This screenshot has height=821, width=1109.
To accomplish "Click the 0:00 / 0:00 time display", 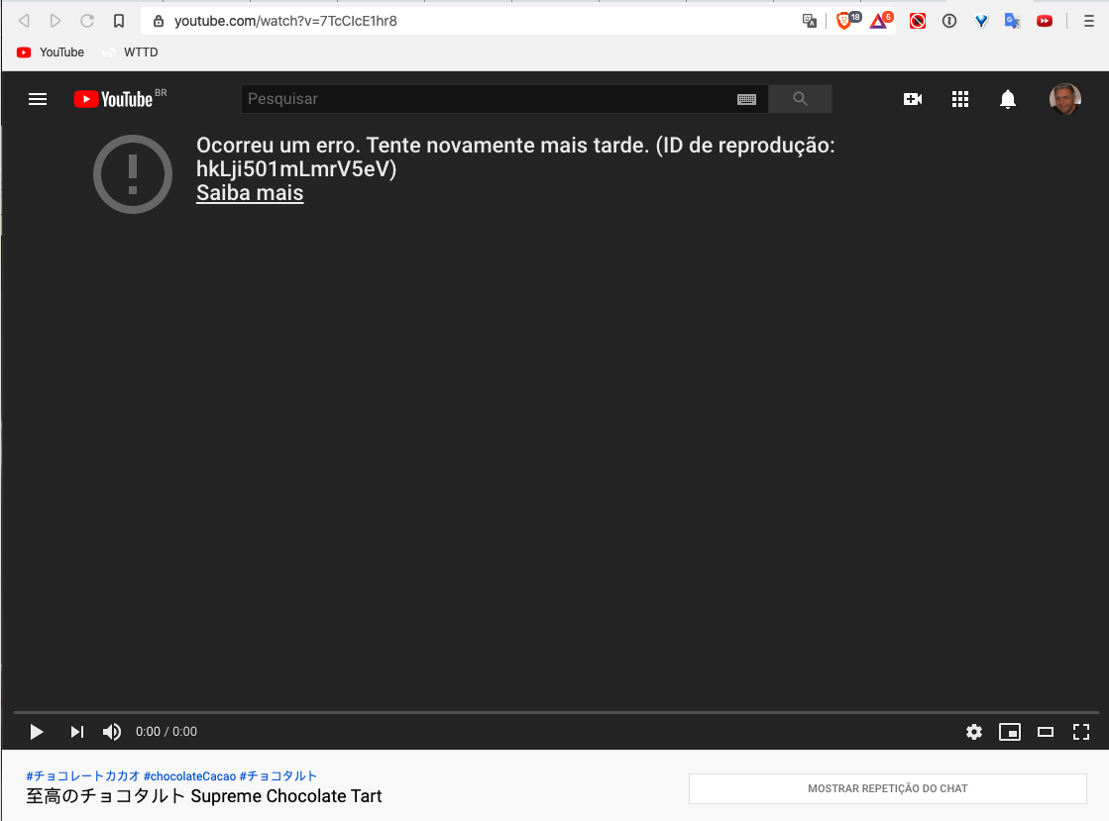I will [166, 731].
